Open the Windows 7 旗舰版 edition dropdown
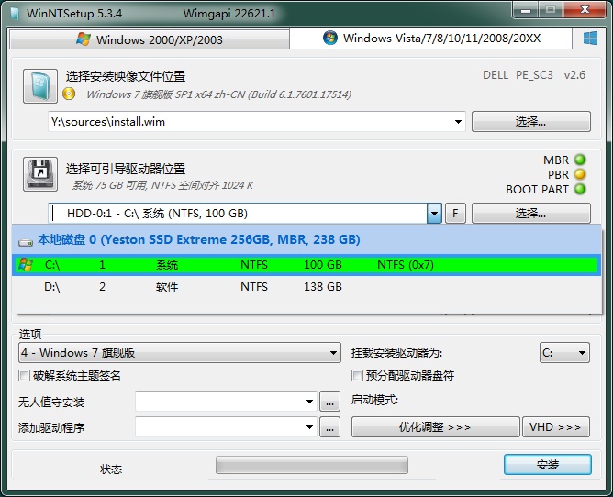This screenshot has width=613, height=497. coord(334,353)
